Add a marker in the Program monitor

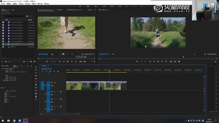coord(137,61)
